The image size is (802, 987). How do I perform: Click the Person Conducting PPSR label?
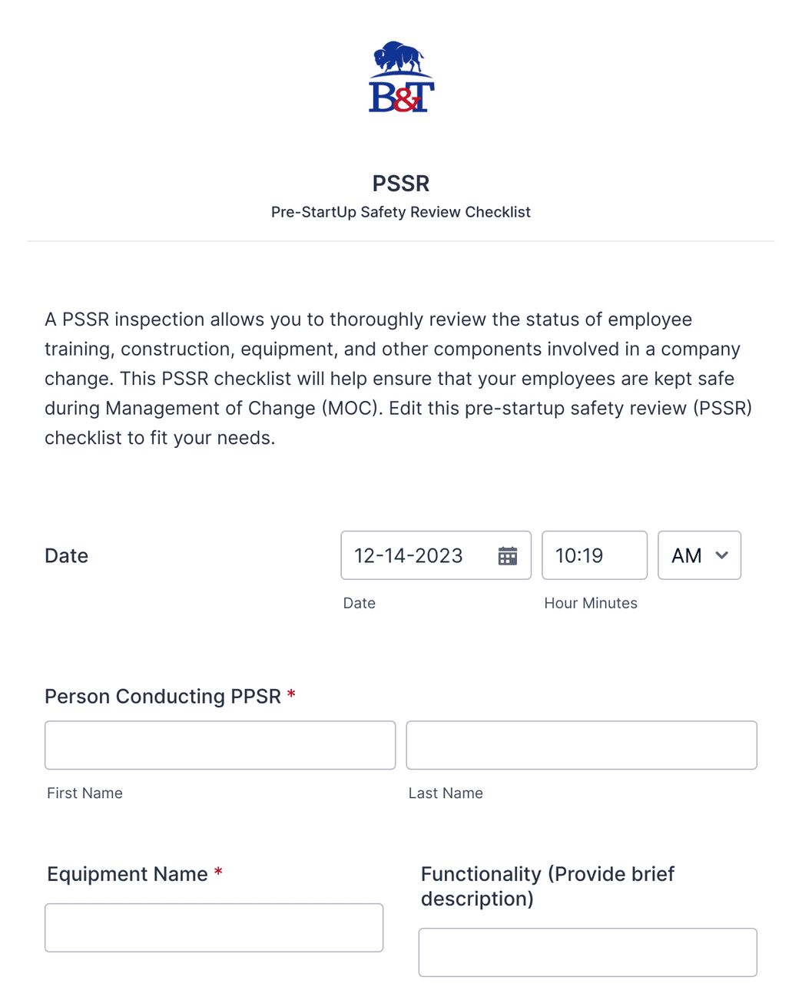pyautogui.click(x=164, y=696)
